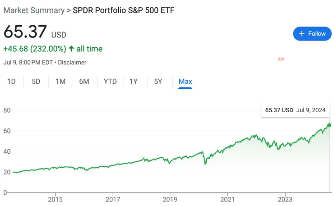Click the large 65.37 price value

(x=25, y=32)
